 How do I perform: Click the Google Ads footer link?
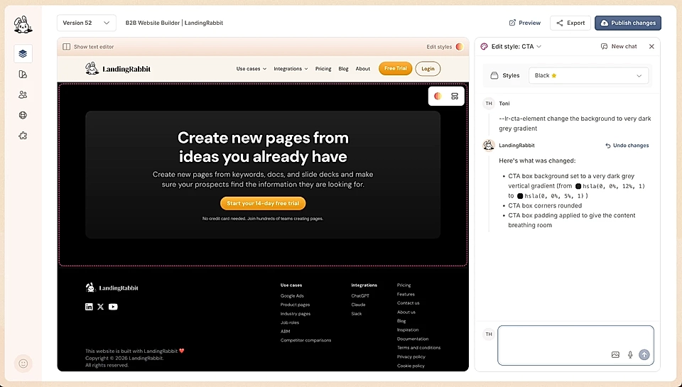tap(292, 295)
